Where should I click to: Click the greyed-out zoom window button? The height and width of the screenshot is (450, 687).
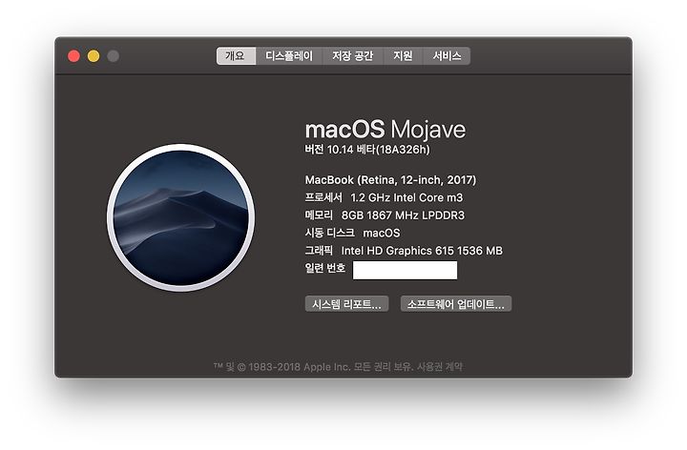click(x=113, y=56)
